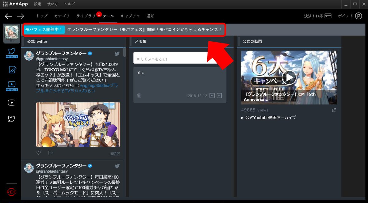Play the 6th Anniversary CM video
This screenshot has height=203, width=368.
(289, 77)
